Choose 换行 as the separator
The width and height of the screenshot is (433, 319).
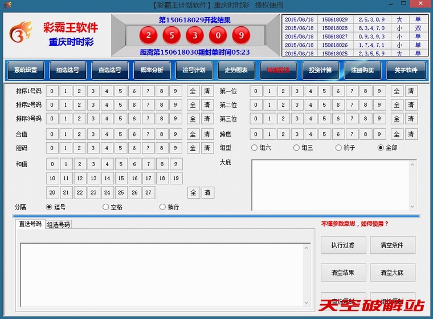163,207
